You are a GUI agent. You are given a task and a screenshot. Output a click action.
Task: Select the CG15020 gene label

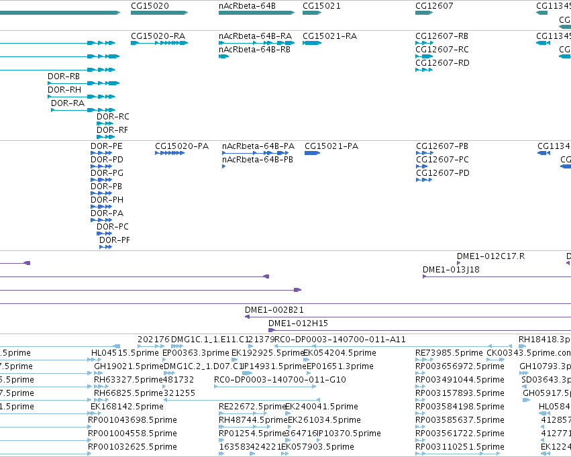[150, 6]
